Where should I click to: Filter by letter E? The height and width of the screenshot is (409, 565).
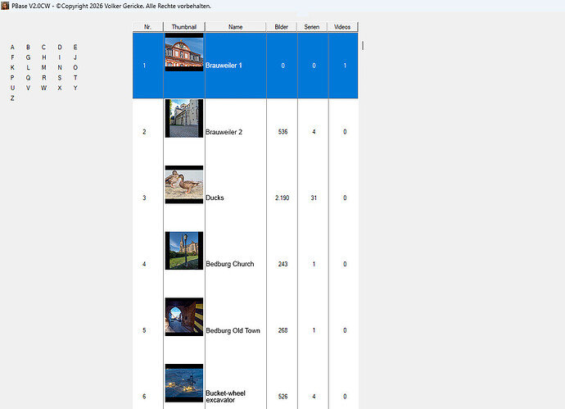click(75, 48)
